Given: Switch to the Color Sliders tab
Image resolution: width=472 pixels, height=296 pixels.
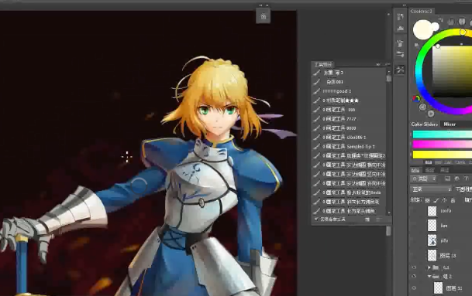Looking at the screenshot, I should 424,124.
